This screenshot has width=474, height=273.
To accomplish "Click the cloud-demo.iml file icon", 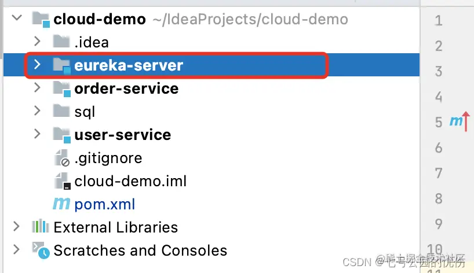I will (62, 181).
